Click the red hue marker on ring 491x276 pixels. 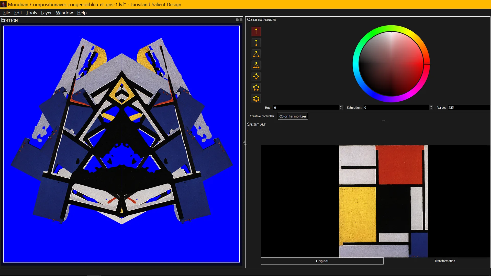[427, 64]
